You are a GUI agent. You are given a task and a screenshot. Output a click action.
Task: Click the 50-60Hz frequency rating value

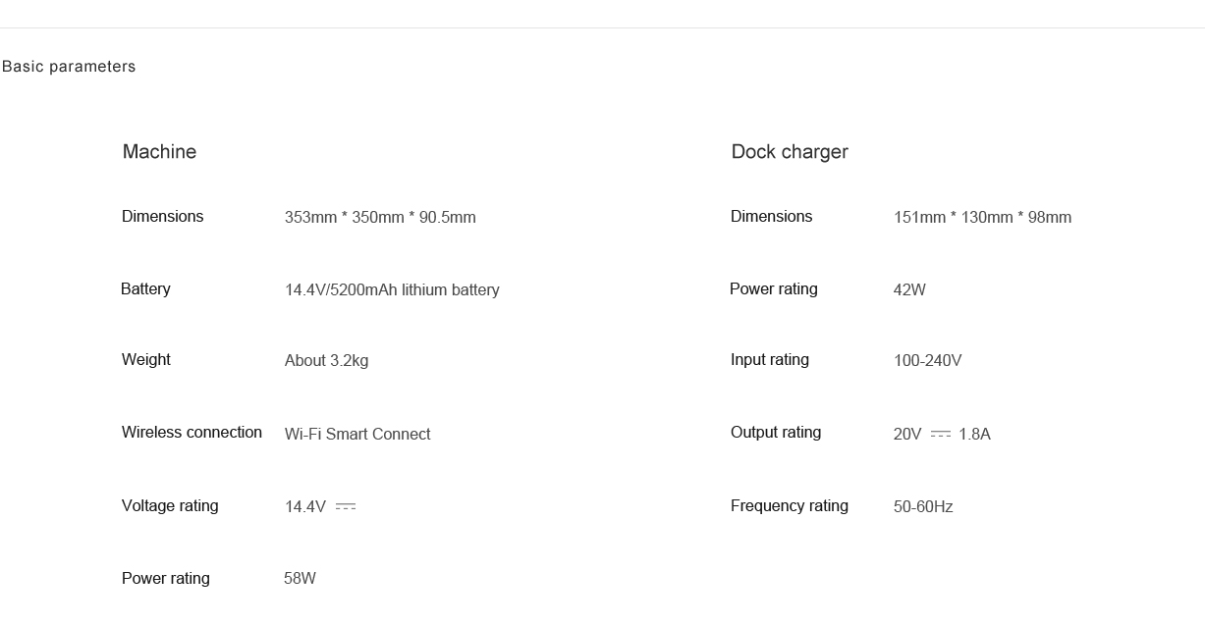point(923,507)
